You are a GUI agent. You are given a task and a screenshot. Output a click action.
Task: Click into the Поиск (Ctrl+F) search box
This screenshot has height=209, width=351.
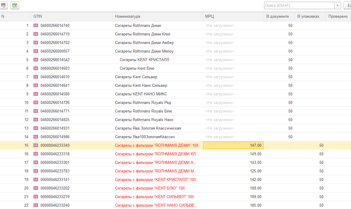[x=299, y=6]
